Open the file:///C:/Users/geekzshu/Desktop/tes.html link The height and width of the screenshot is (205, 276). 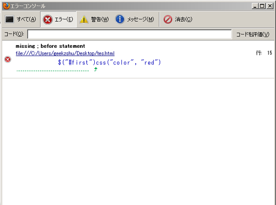pyautogui.click(x=65, y=53)
